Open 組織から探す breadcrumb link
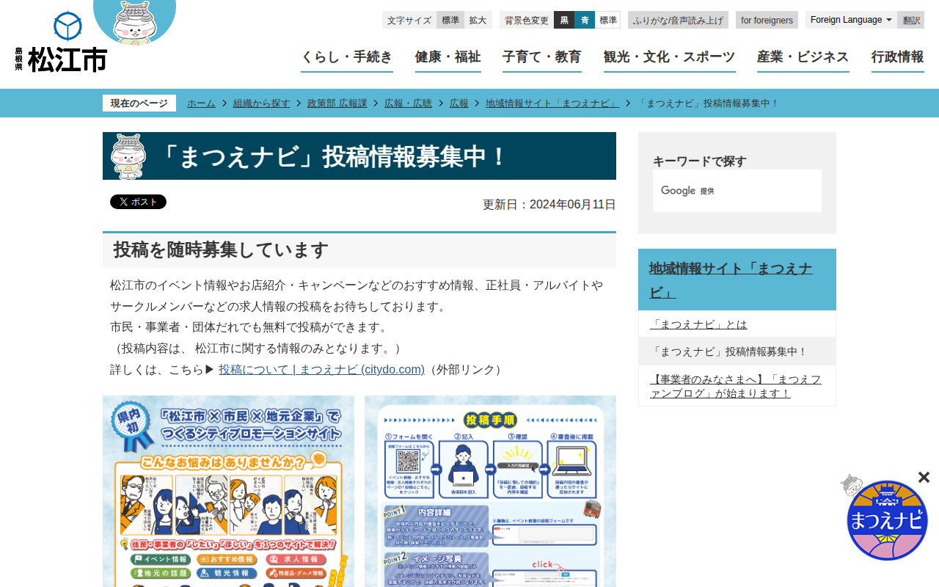939x587 pixels. [x=262, y=103]
